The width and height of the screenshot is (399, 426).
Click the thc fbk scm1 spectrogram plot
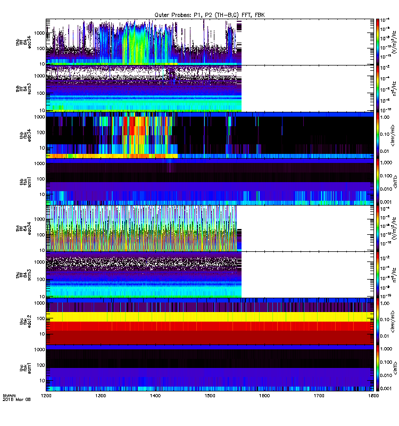click(210, 368)
